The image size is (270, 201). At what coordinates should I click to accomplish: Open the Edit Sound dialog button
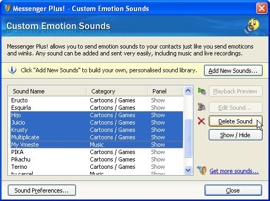(x=236, y=107)
